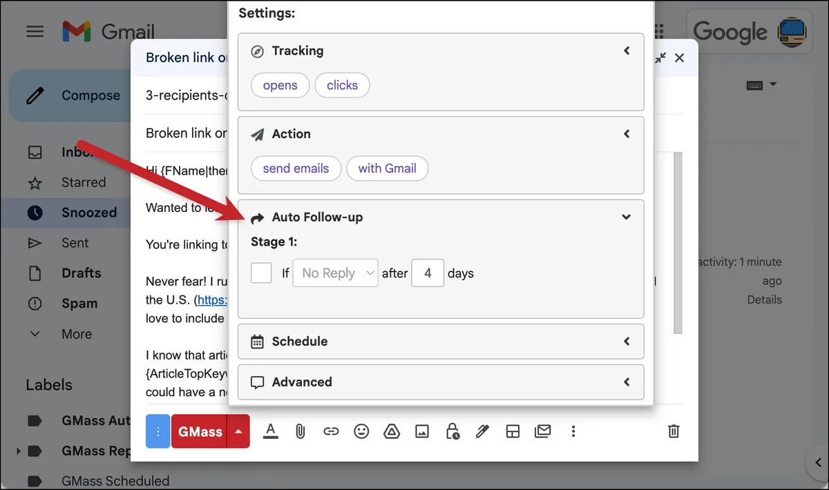Insert a photo

422,431
